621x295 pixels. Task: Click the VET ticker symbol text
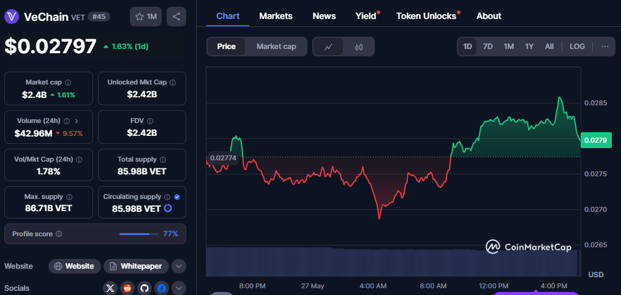[x=78, y=17]
